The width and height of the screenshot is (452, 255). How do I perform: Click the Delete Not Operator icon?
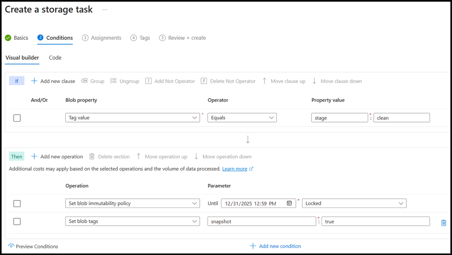tap(204, 81)
